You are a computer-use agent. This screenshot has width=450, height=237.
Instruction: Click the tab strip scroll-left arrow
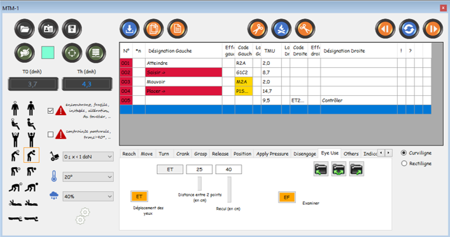pos(381,152)
